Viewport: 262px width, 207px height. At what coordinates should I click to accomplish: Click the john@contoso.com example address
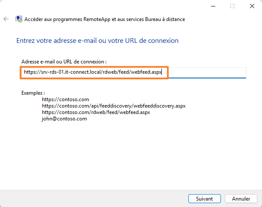pos(64,119)
